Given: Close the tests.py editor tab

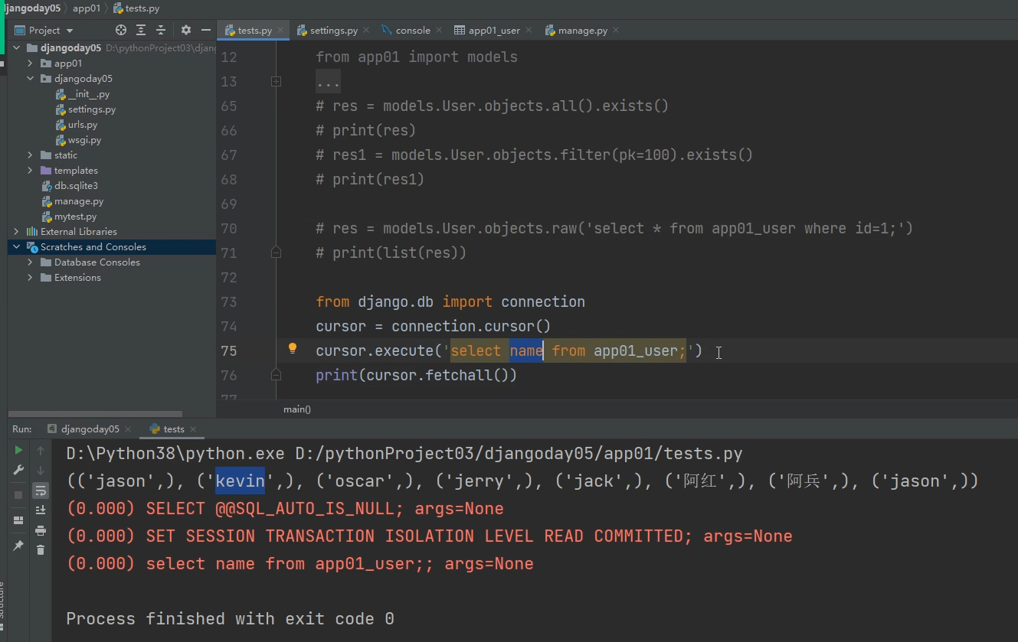Looking at the screenshot, I should pos(281,31).
